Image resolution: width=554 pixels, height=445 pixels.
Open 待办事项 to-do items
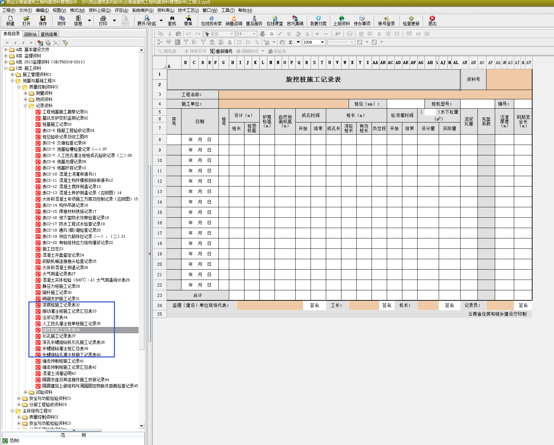point(362,21)
